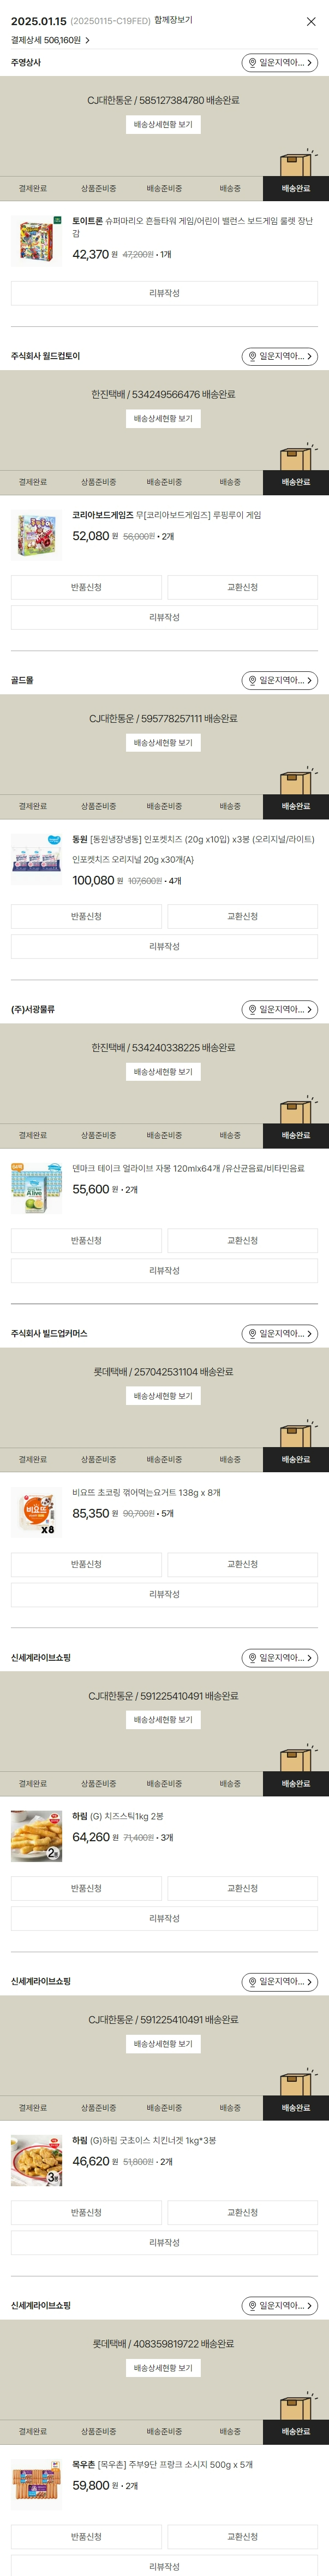The width and height of the screenshot is (329, 2576).
Task: Open 일운지역 location button for 주식회사 빌드업커머스
Action: point(279,1334)
